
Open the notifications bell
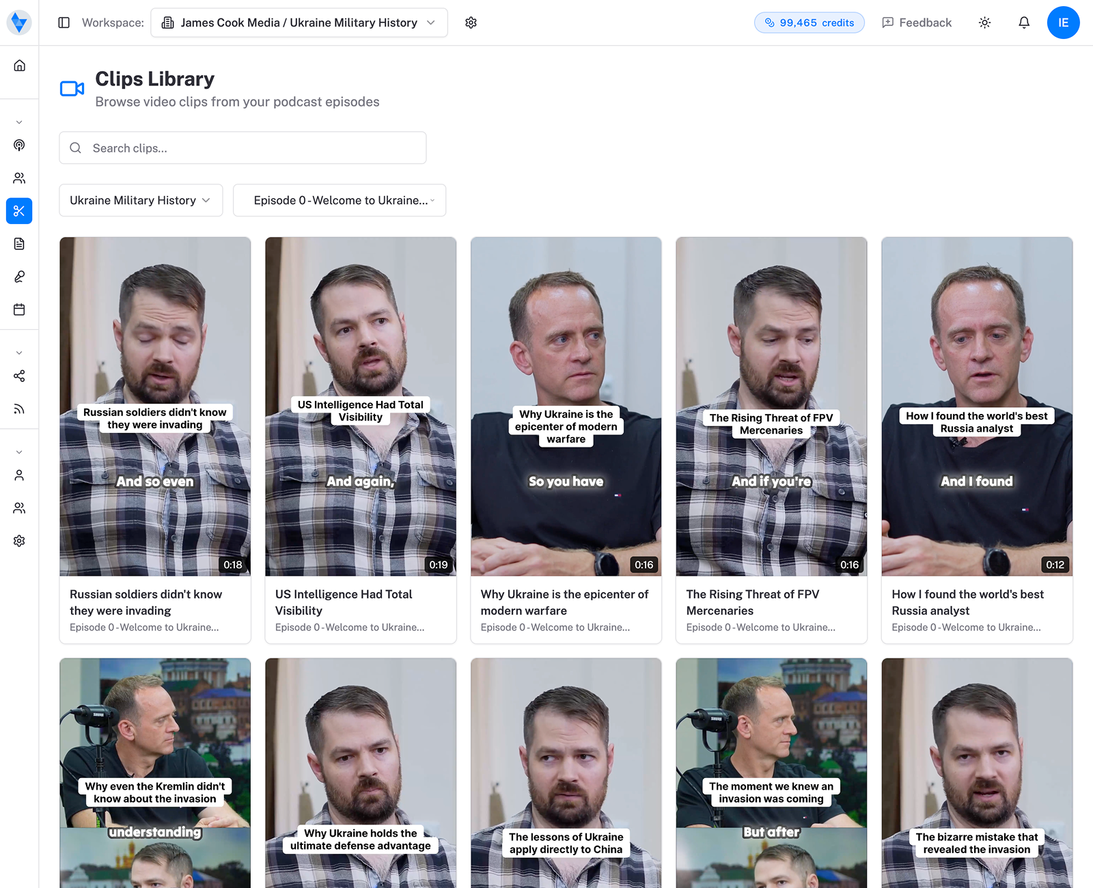pos(1024,23)
